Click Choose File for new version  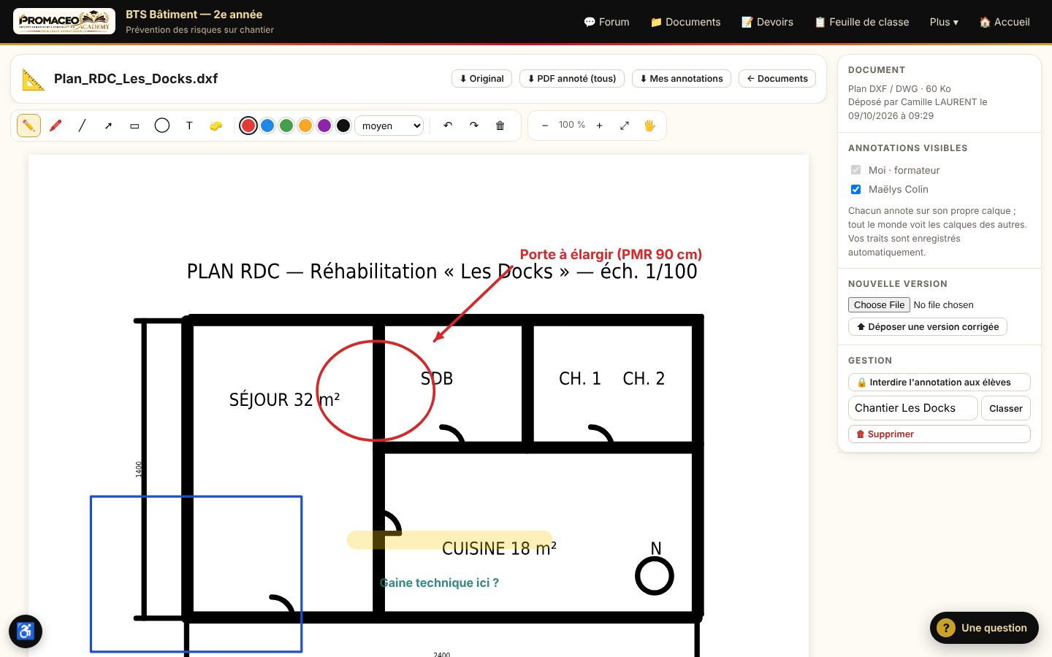pyautogui.click(x=880, y=305)
